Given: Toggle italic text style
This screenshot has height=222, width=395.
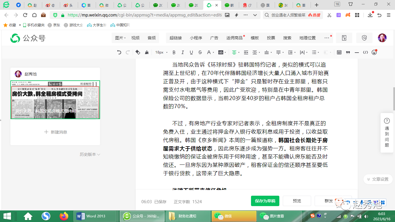Looking at the screenshot, I should [182, 52].
